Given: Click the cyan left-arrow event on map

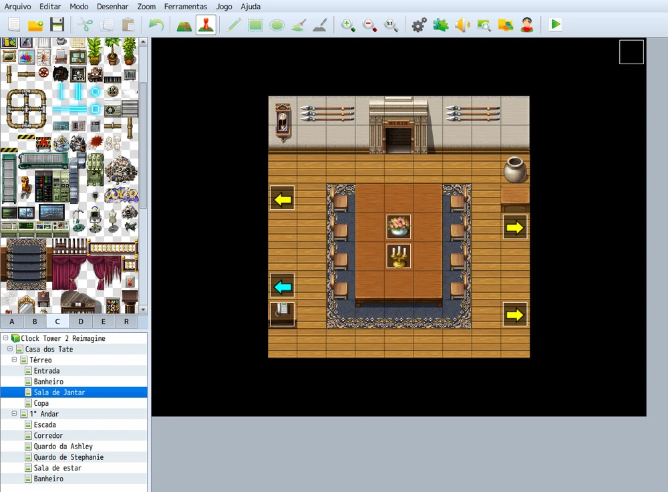Looking at the screenshot, I should (x=283, y=287).
